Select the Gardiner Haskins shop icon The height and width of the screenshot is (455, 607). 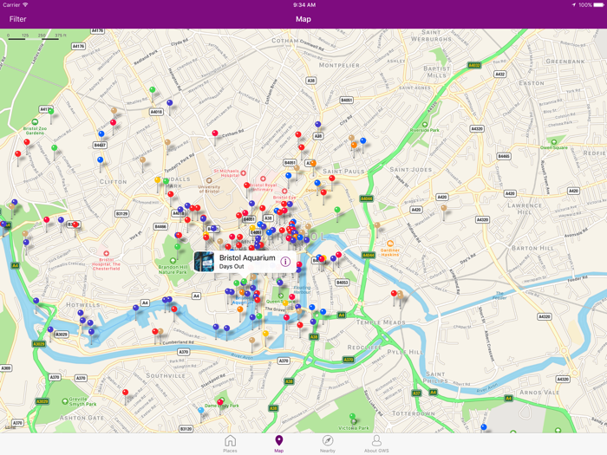(390, 244)
